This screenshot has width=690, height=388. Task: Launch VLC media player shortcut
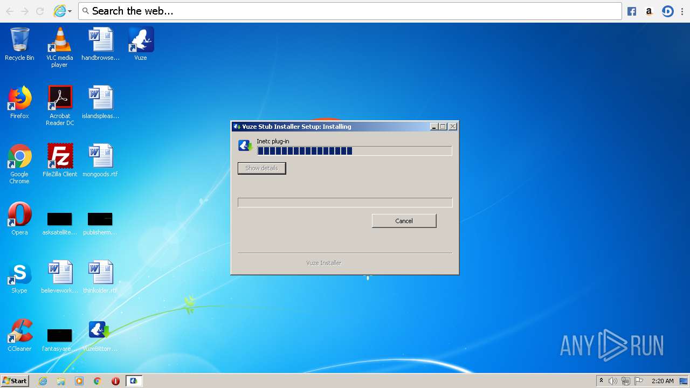[x=59, y=47]
